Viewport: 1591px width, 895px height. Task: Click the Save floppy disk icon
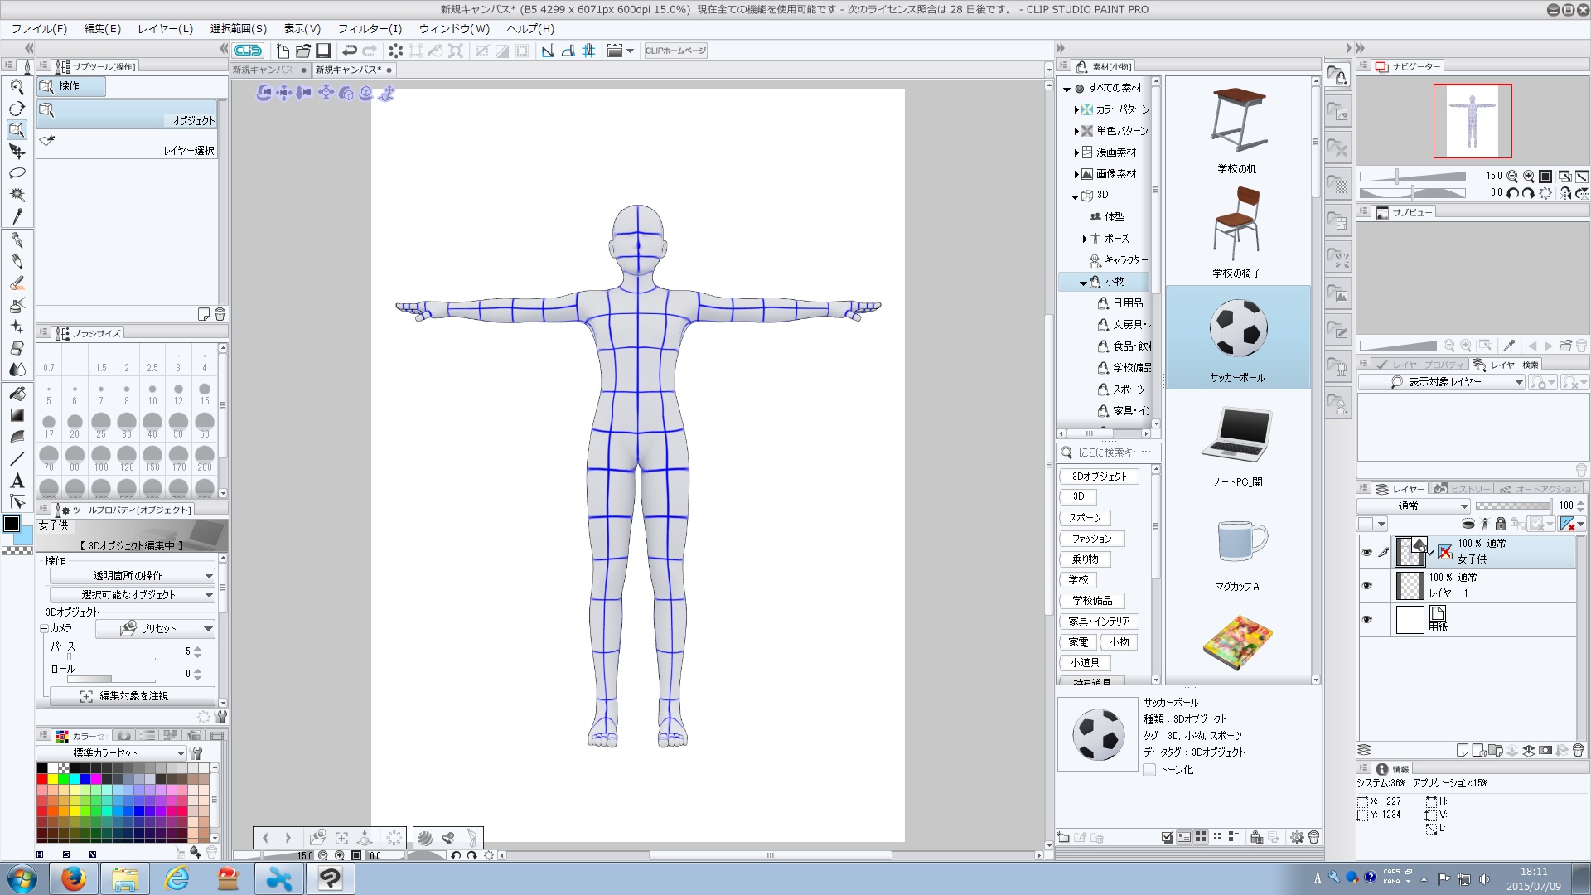pos(323,51)
